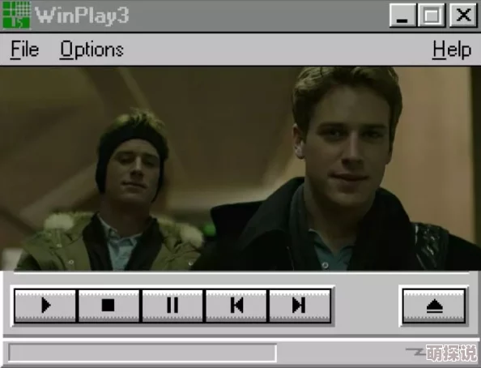481x368 pixels.
Task: Eject media using the Eject button
Action: 434,306
